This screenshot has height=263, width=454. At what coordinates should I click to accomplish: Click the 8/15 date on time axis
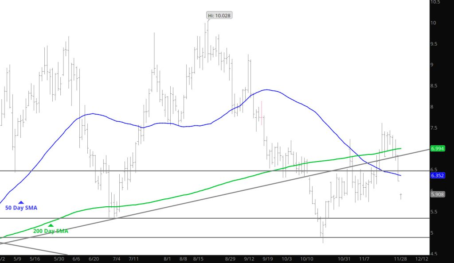pos(199,259)
